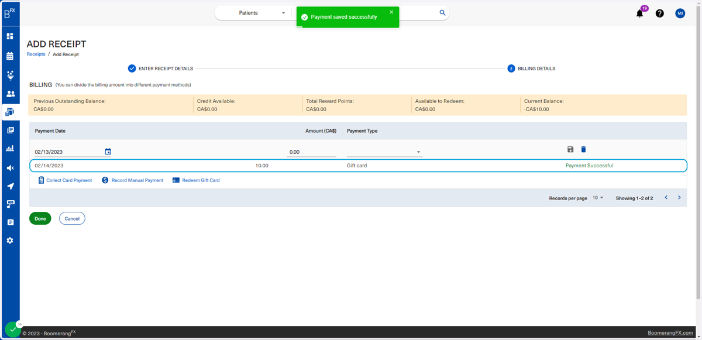
Task: Click the amount input field 0.00
Action: [311, 152]
